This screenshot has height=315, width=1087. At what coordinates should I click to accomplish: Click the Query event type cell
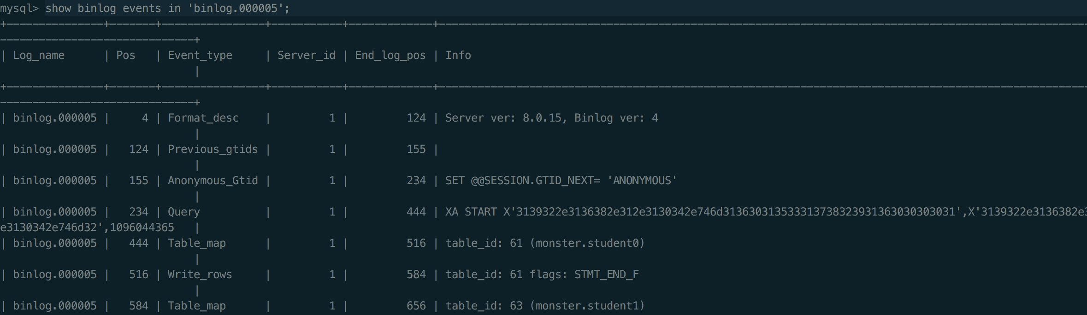pos(183,212)
